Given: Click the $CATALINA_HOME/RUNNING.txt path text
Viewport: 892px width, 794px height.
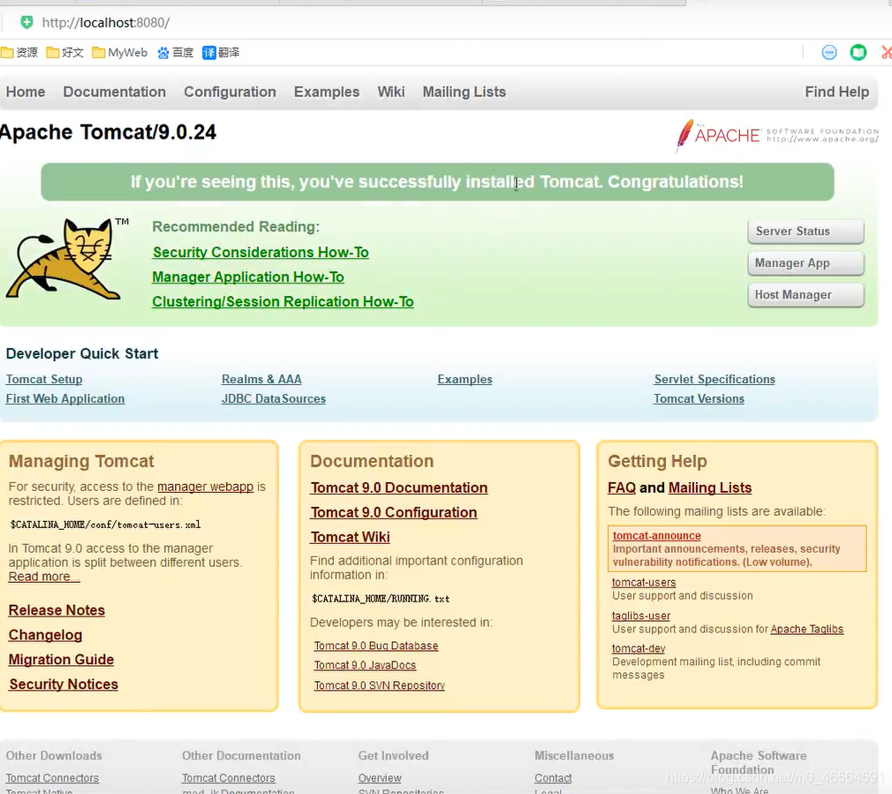Looking at the screenshot, I should pyautogui.click(x=381, y=599).
